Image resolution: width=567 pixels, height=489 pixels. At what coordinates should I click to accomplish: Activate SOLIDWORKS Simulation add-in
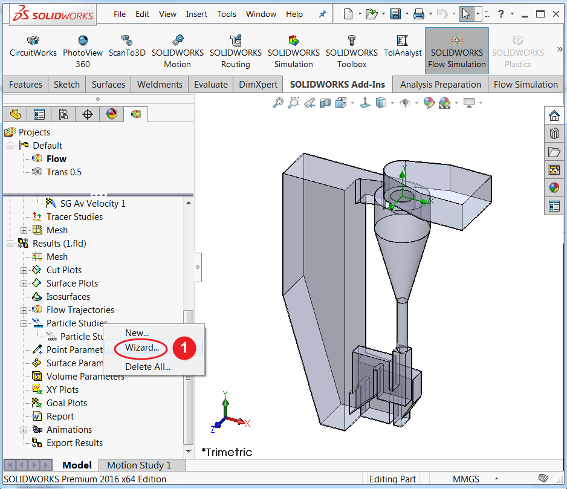294,52
